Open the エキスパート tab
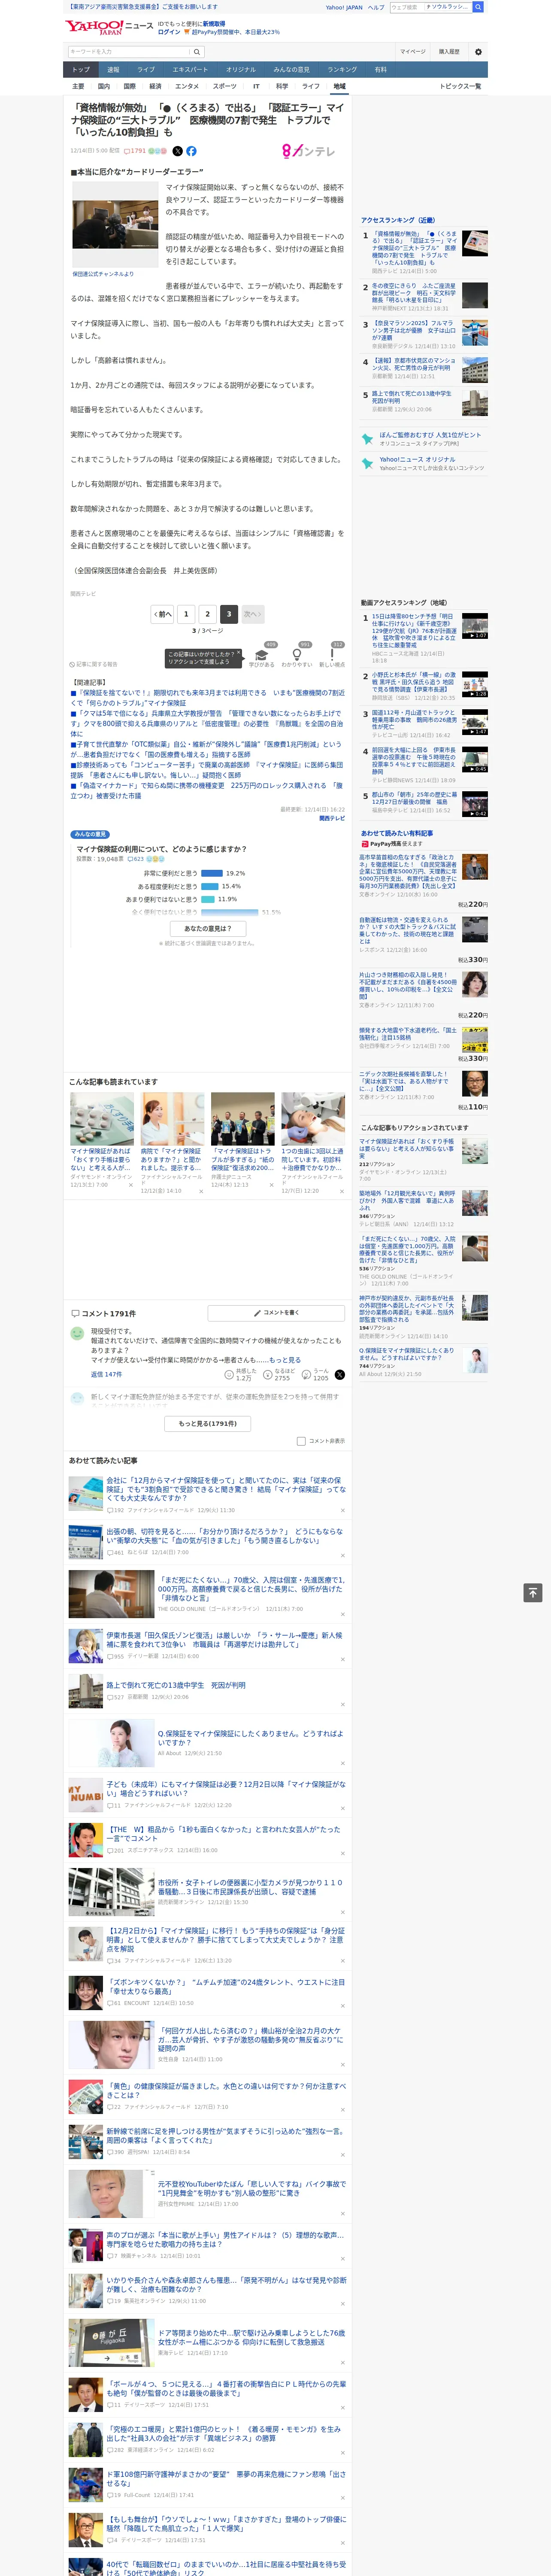Screen dimensions: 551x2576 click(x=190, y=70)
